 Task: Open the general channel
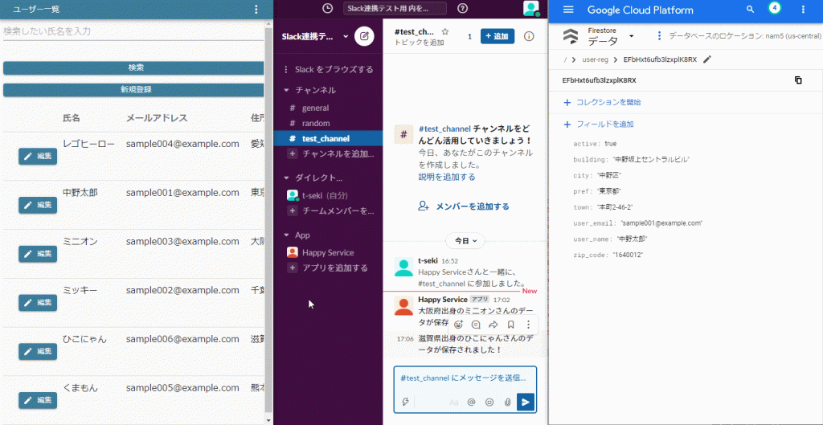coord(315,108)
